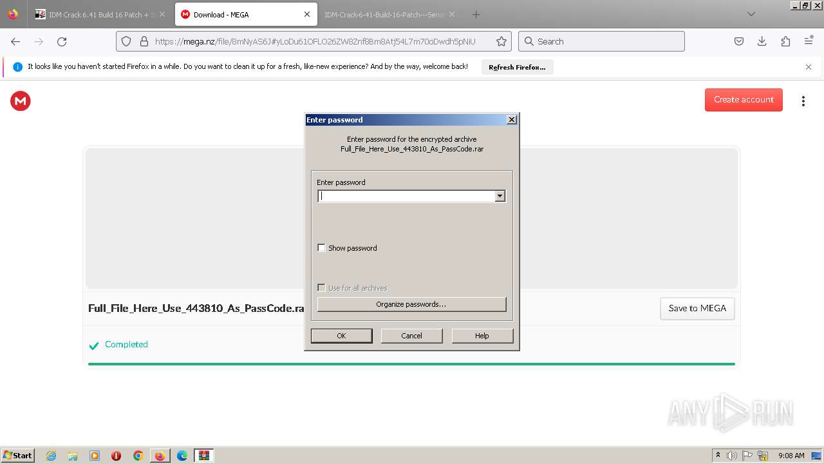Go back using the browser back arrow
Image resolution: width=824 pixels, height=464 pixels.
click(x=15, y=41)
